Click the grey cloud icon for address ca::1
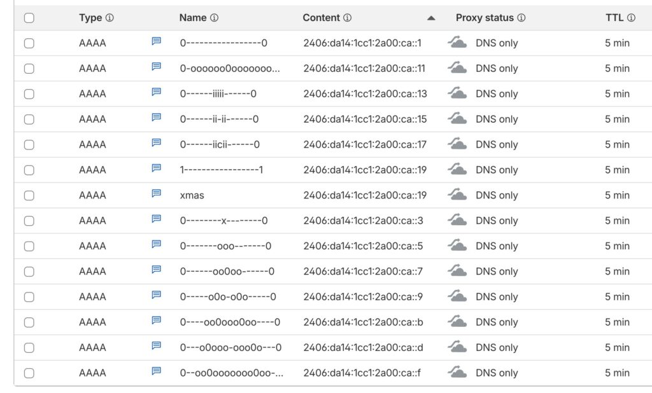The image size is (652, 393). point(457,43)
